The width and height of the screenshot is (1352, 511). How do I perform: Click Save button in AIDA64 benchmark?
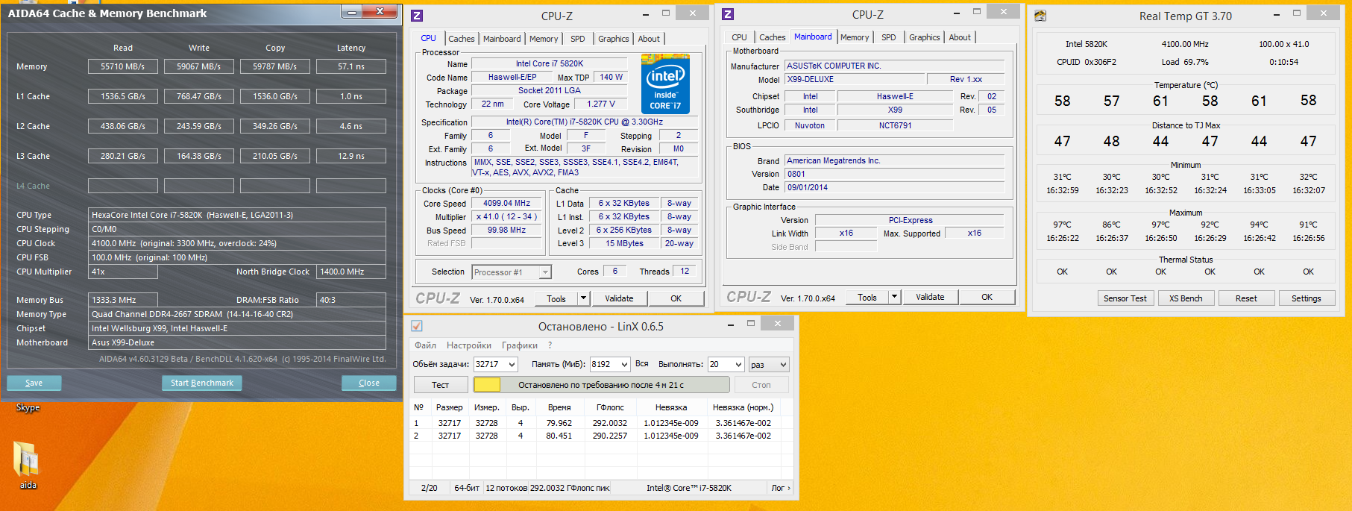pos(34,383)
